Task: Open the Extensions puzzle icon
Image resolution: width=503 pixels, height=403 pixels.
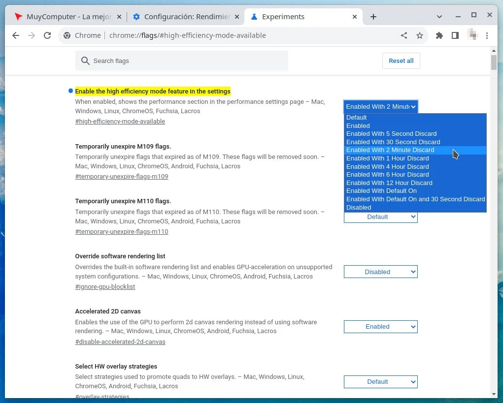Action: tap(439, 35)
